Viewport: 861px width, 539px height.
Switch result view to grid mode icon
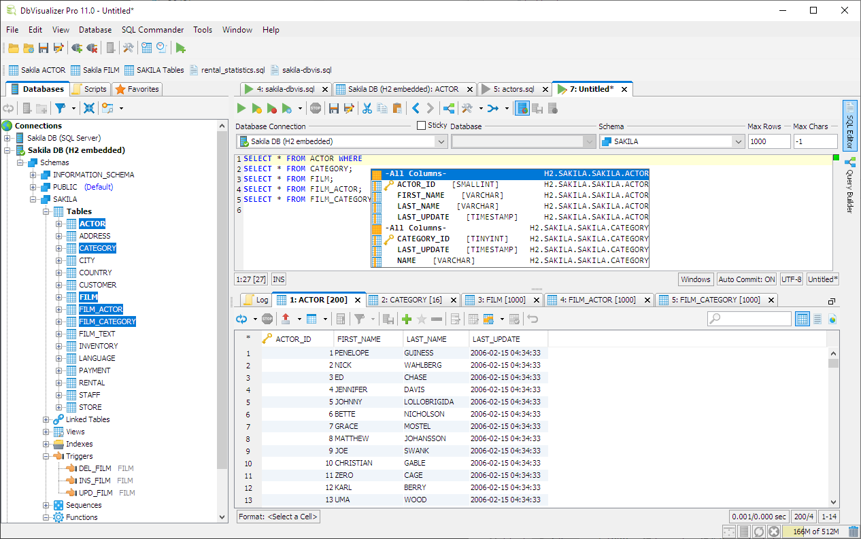point(803,319)
